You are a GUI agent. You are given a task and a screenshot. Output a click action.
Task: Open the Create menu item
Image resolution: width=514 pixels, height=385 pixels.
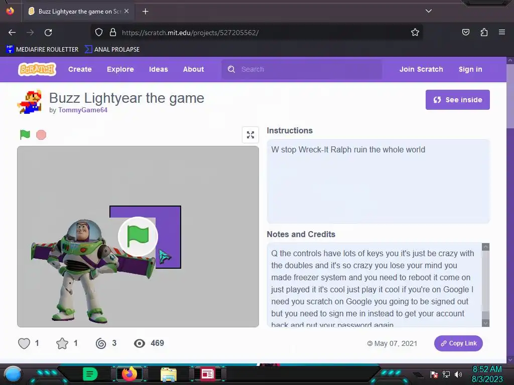click(x=80, y=69)
